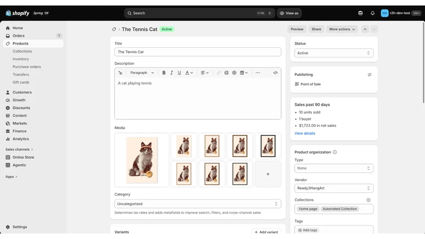Click Point of Sale publishing channel
425x239 pixels.
coord(308,84)
